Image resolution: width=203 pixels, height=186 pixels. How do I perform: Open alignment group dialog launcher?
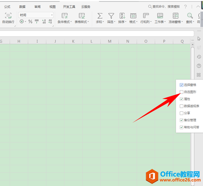15,26
